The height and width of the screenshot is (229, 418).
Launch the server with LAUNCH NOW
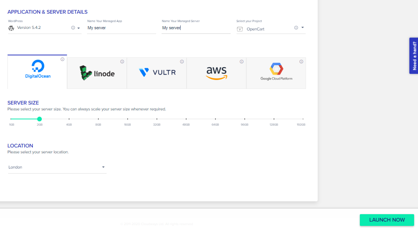pyautogui.click(x=387, y=220)
